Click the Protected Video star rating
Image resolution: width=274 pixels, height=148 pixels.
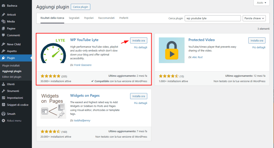(x=169, y=76)
